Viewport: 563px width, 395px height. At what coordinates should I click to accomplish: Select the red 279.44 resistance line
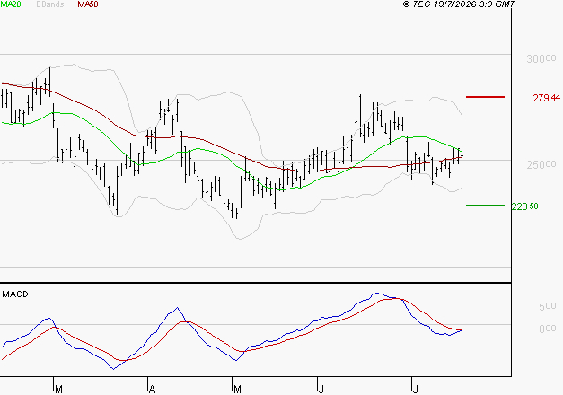485,97
